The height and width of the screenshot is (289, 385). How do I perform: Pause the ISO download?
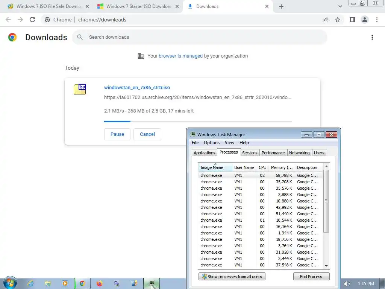click(x=117, y=134)
